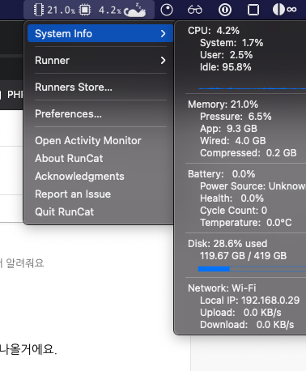Click the Battery: 0.0% heading
Viewport: 306px width, 371px height.
point(221,174)
